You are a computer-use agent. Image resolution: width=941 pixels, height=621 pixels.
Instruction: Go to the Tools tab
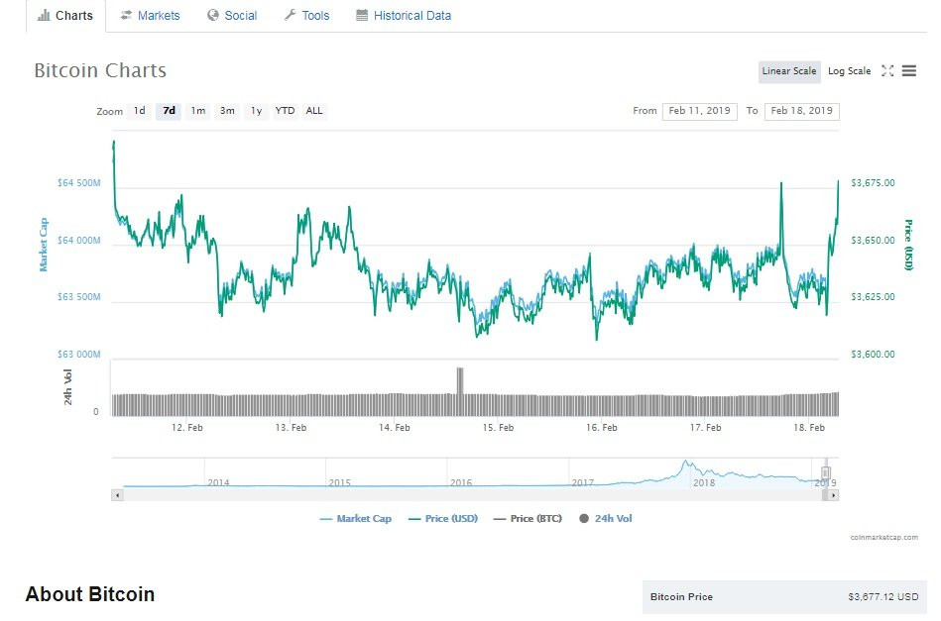click(x=306, y=16)
